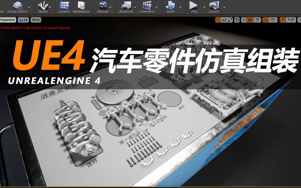Click the Build toolbar icon
The width and height of the screenshot is (301, 188).
pos(170,7)
